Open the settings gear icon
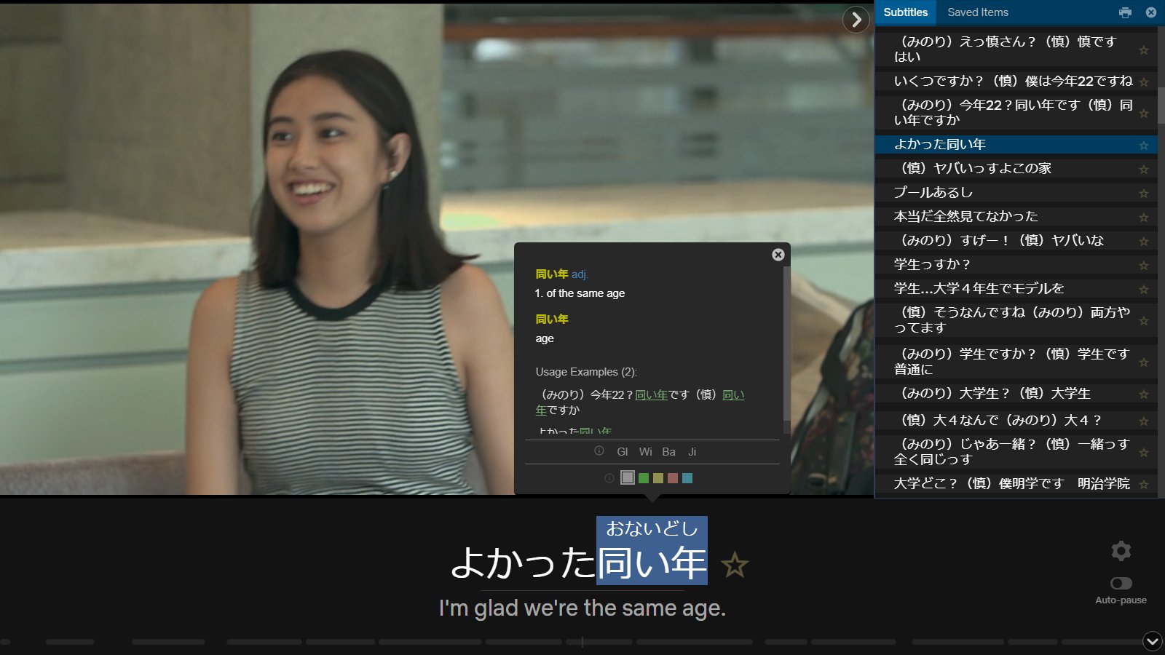This screenshot has width=1165, height=655. [1121, 551]
